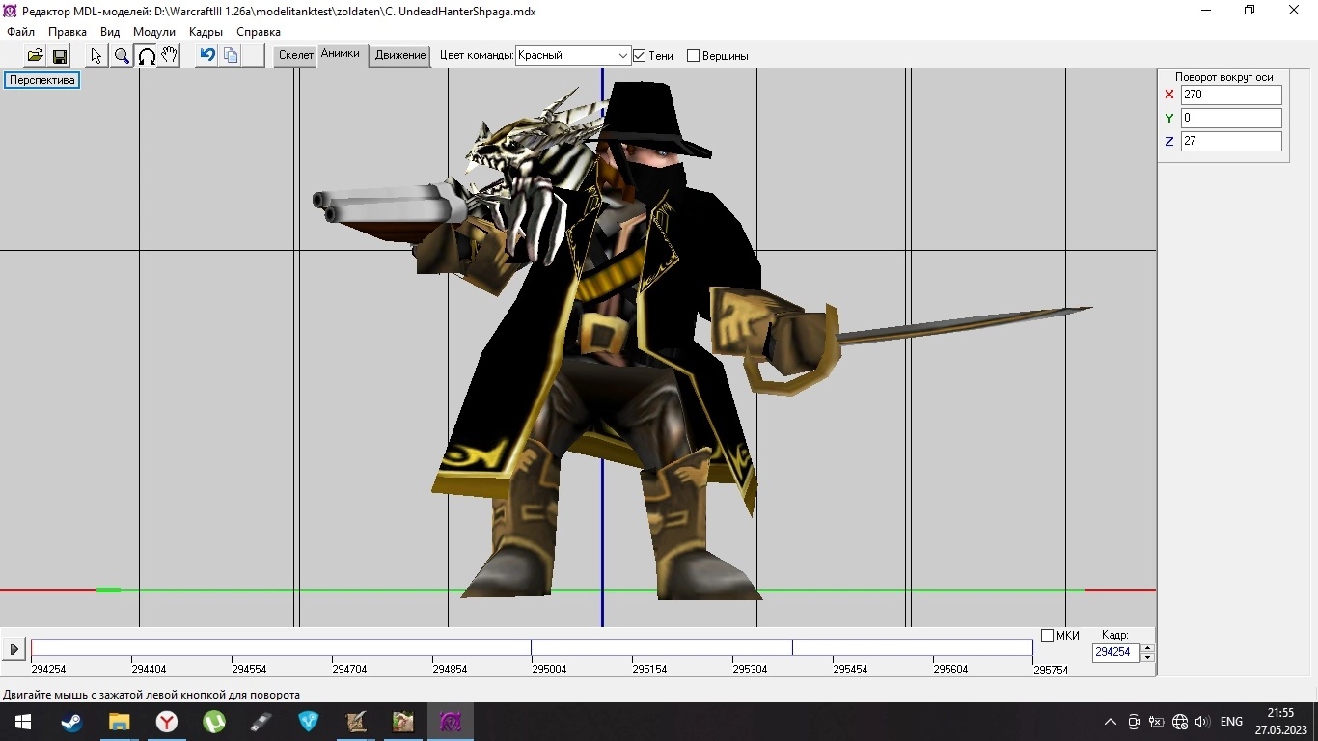
Task: Choose the rotate view tool
Action: [x=147, y=56]
